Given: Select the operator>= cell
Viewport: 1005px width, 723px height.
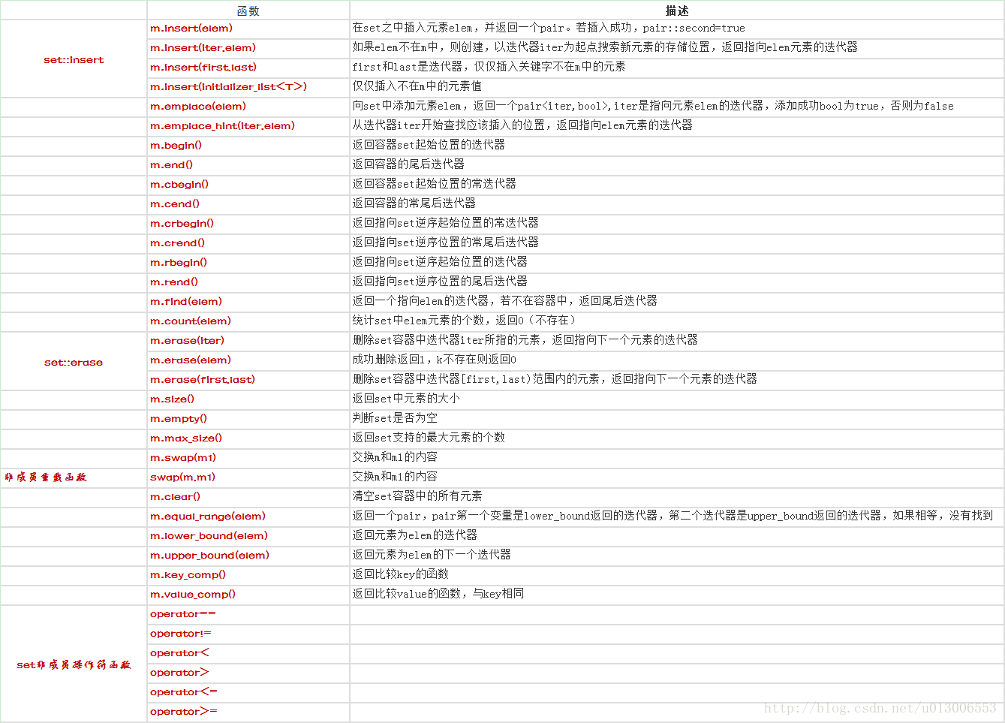Looking at the screenshot, I should coord(248,712).
